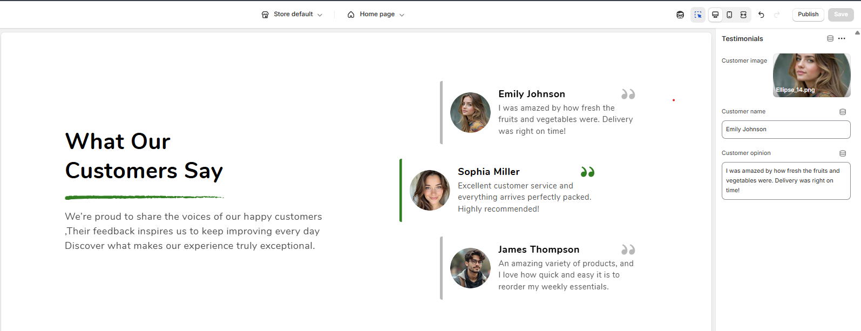The width and height of the screenshot is (861, 331).
Task: Click the Sidekick assistant face icon
Action: 680,15
